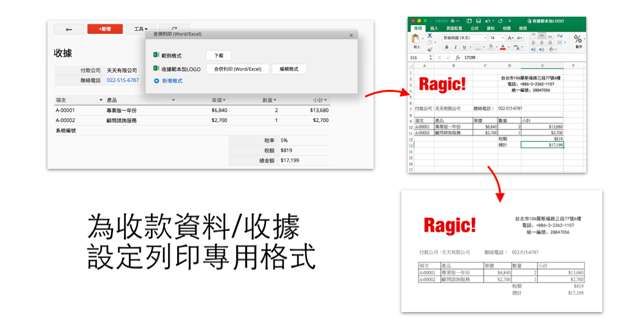642x321 pixels.
Task: Toggle align text right in Excel
Action: pyautogui.click(x=550, y=42)
